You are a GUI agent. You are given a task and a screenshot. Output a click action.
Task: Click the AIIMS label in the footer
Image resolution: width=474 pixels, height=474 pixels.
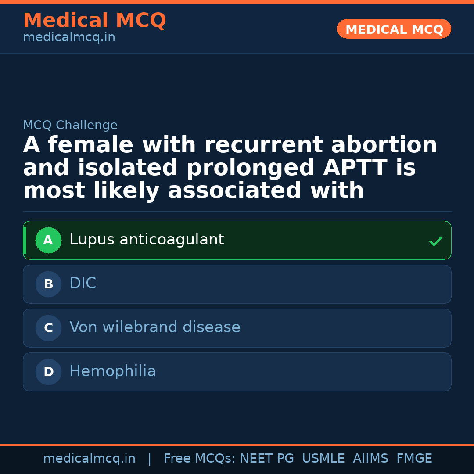(370, 459)
